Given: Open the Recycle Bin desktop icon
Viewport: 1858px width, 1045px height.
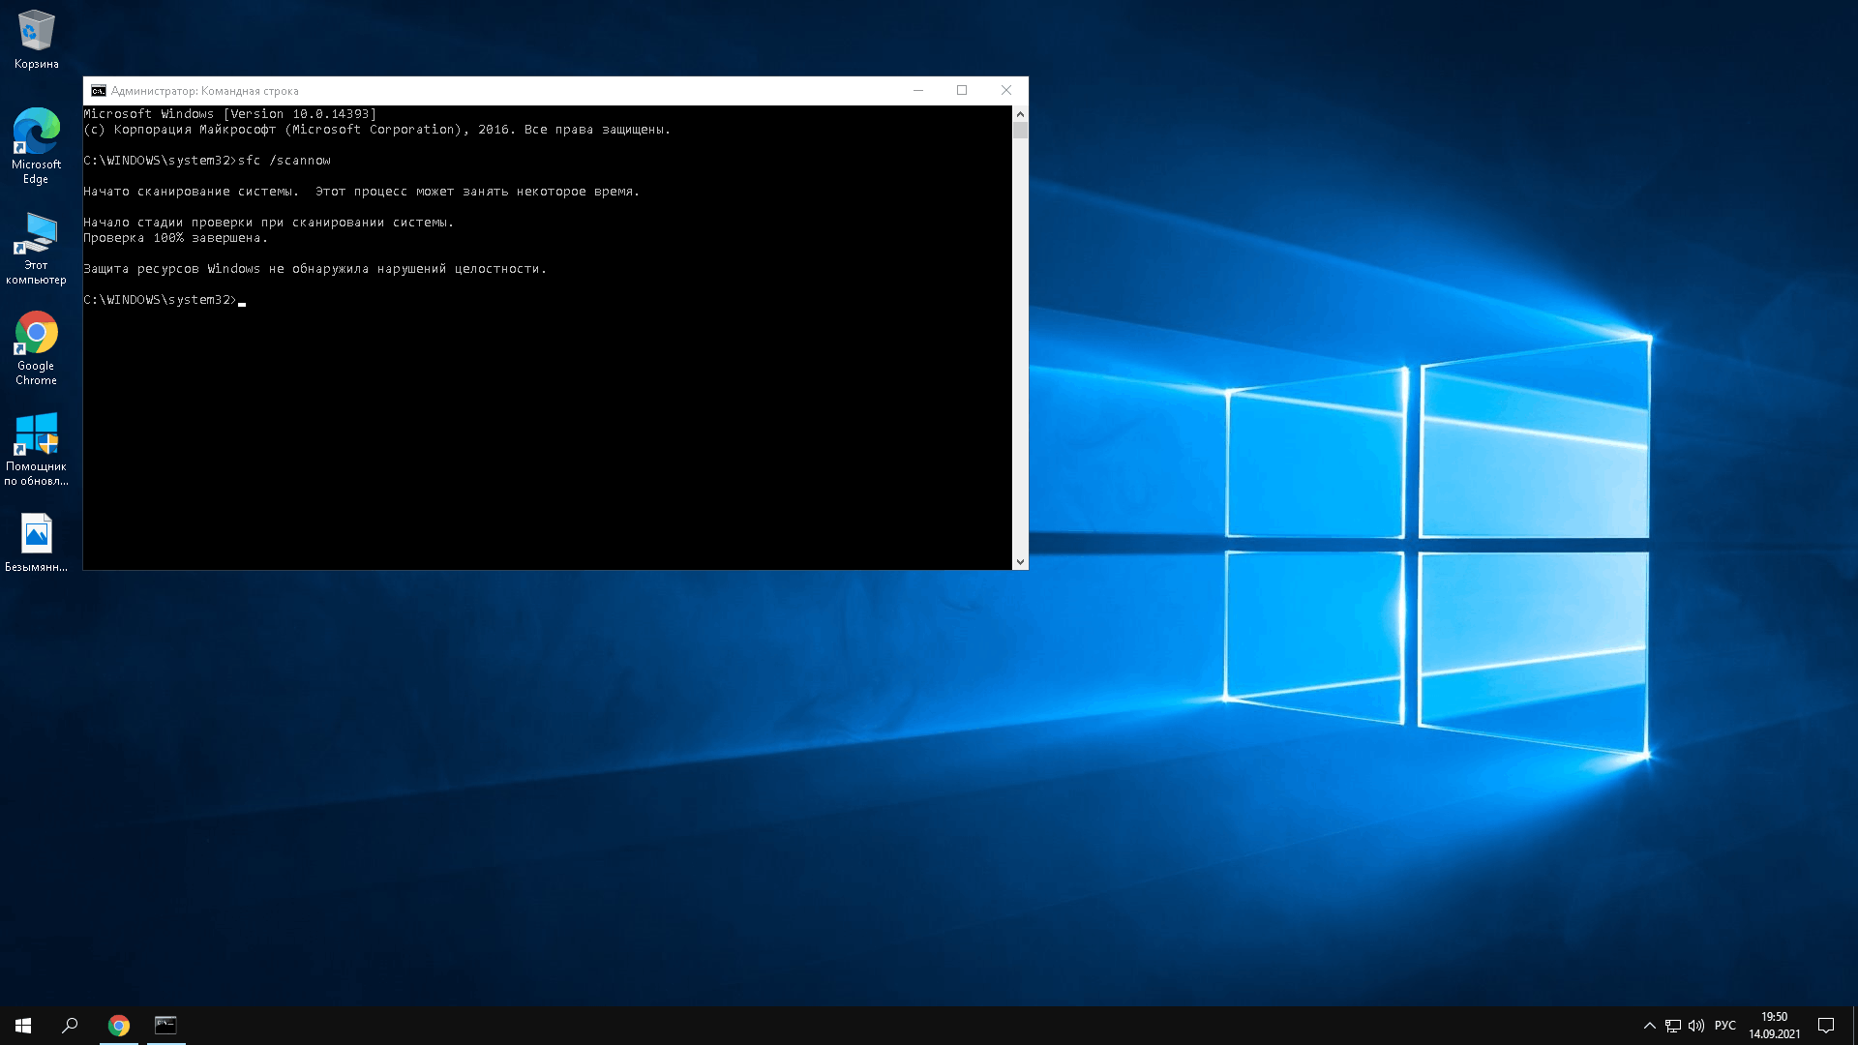Looking at the screenshot, I should click(x=36, y=39).
